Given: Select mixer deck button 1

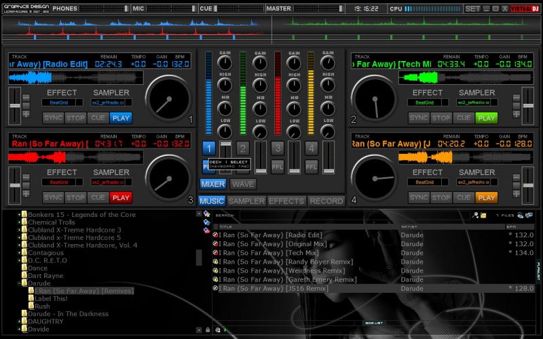Looking at the screenshot, I should [209, 148].
